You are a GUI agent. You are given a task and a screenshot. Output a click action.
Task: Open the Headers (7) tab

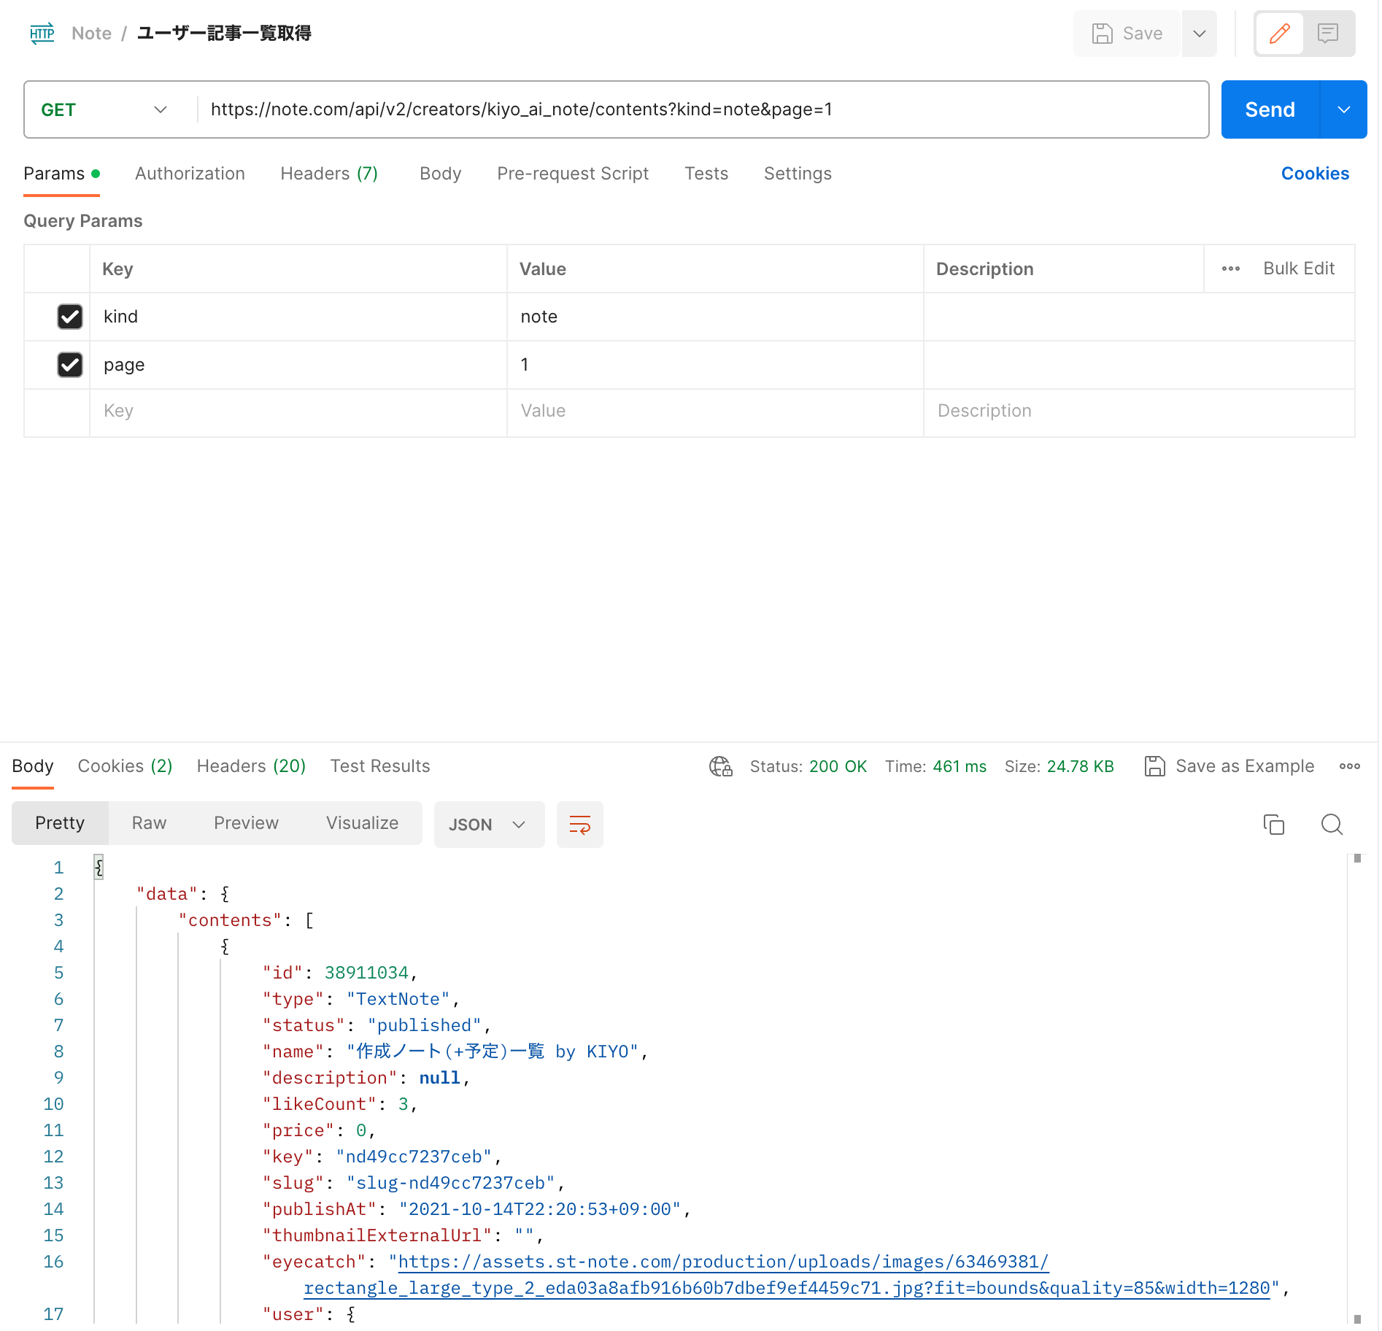[x=329, y=174]
